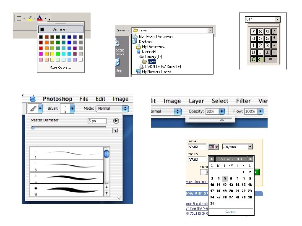The image size is (302, 226).
Task: Click Cancel in the calendar popup
Action: coord(230,212)
